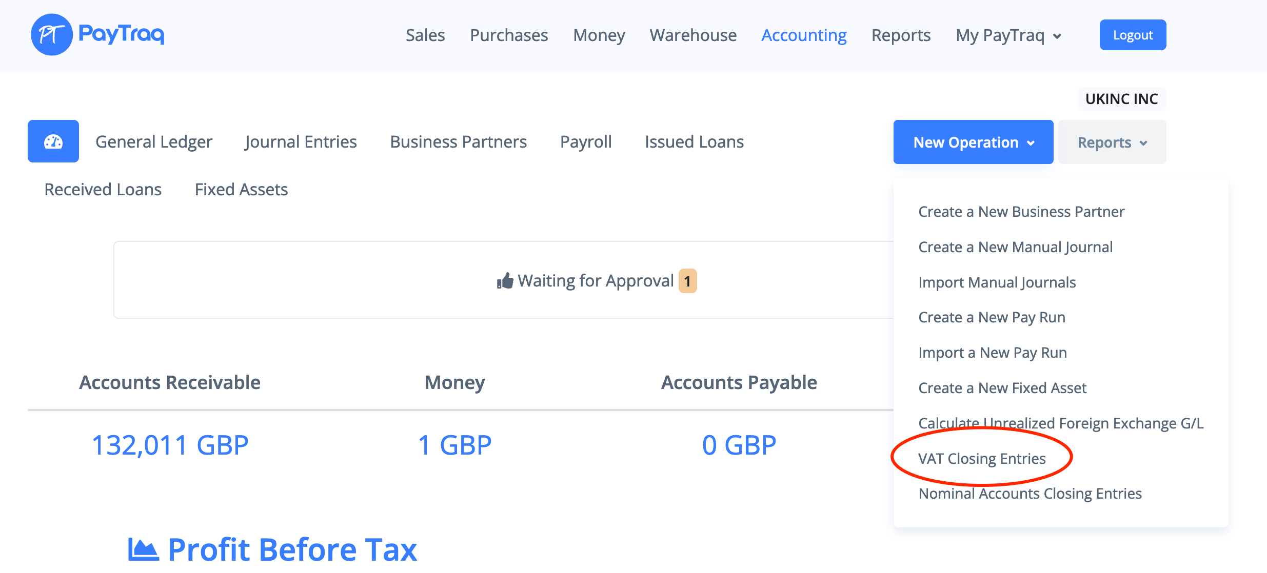
Task: Switch to the Journal Entries tab
Action: (x=301, y=141)
